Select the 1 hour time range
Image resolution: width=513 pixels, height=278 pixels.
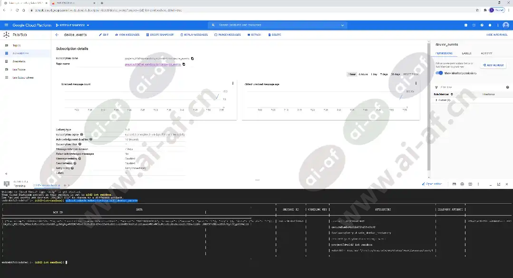point(352,74)
